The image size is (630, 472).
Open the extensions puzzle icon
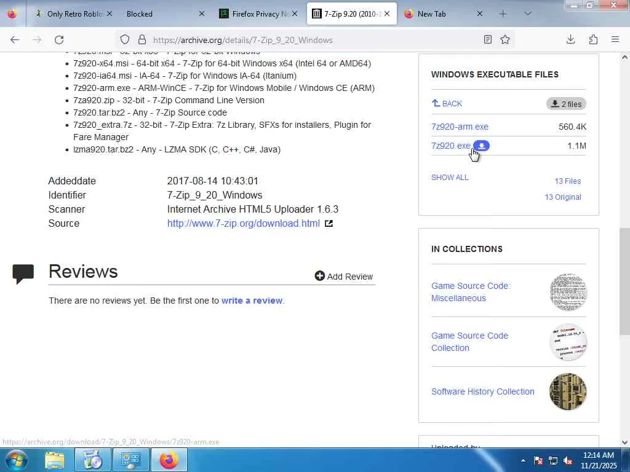point(593,39)
